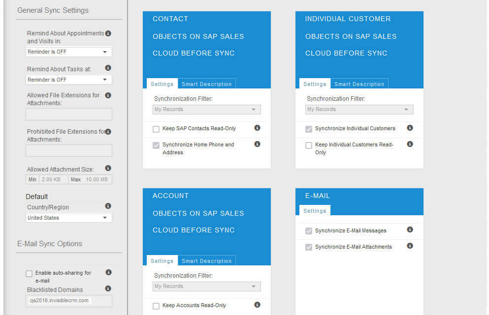Open the Remind About Appointments reminder dropdown
Image resolution: width=489 pixels, height=315 pixels.
[68, 52]
